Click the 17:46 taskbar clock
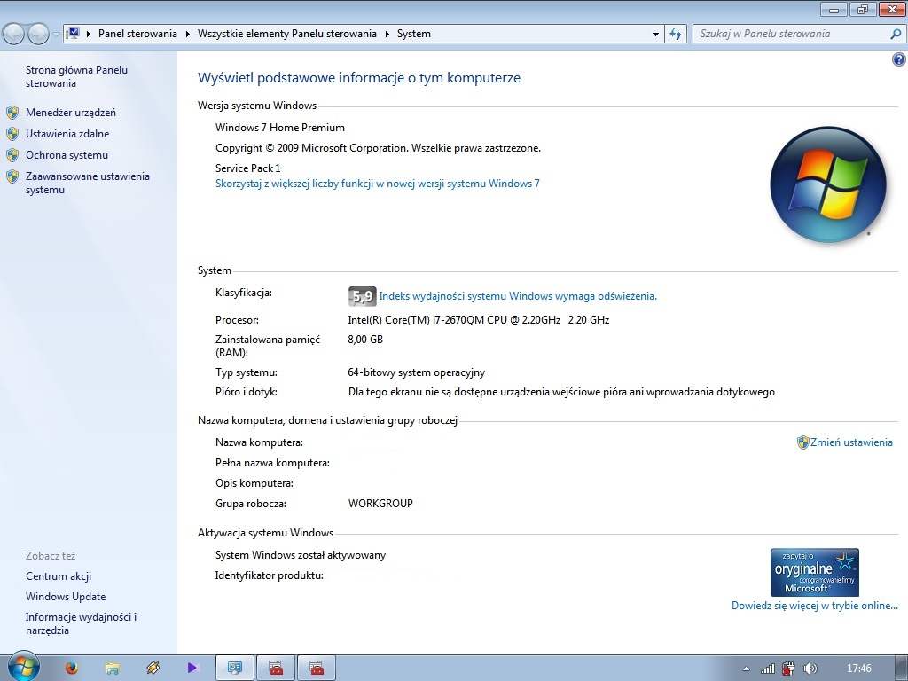The image size is (908, 681). tap(858, 669)
